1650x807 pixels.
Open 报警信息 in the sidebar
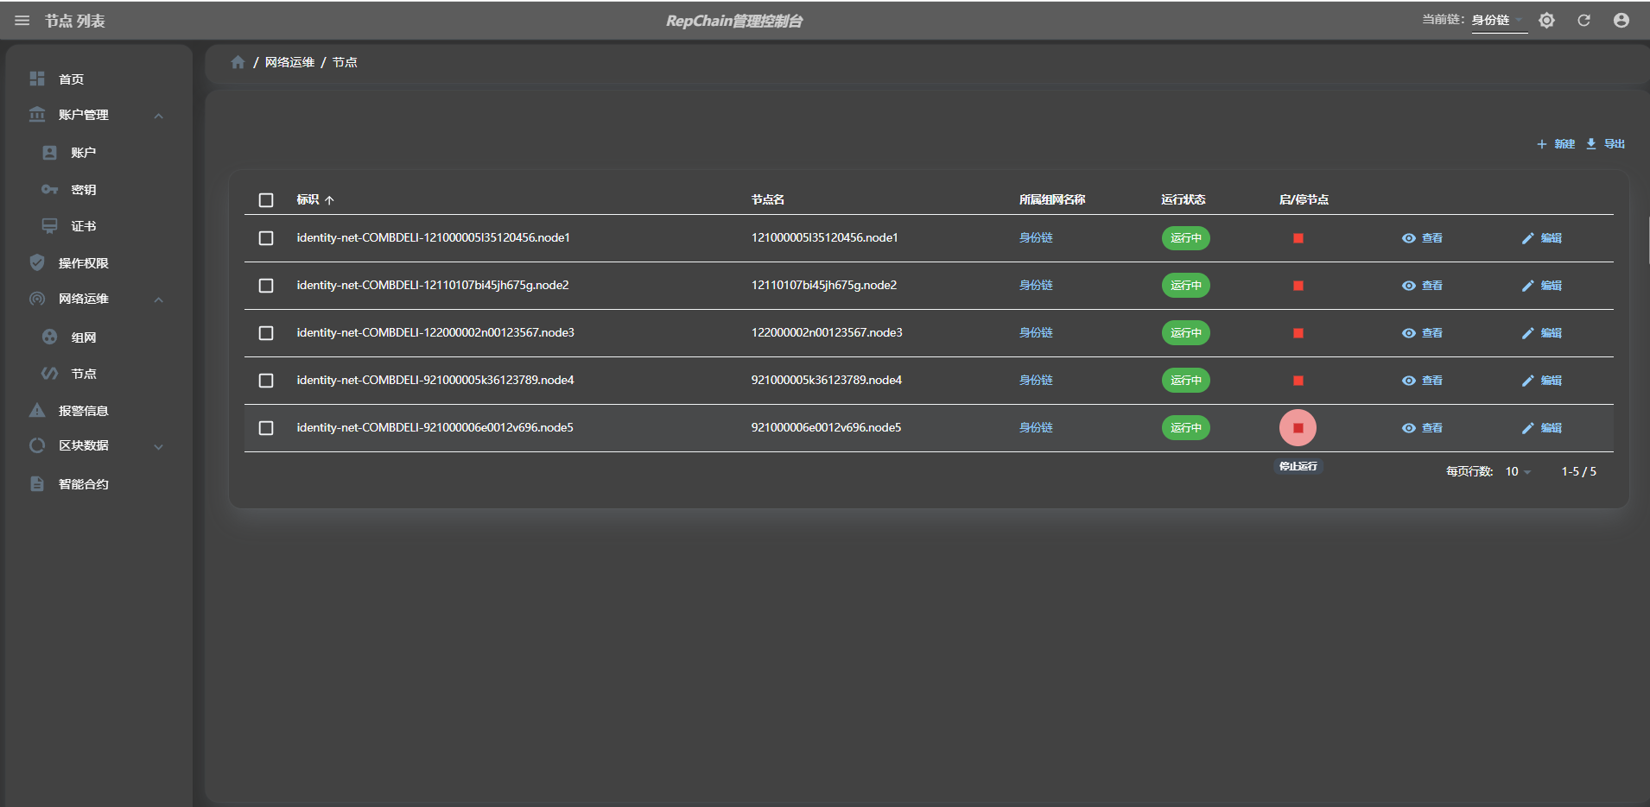click(84, 411)
